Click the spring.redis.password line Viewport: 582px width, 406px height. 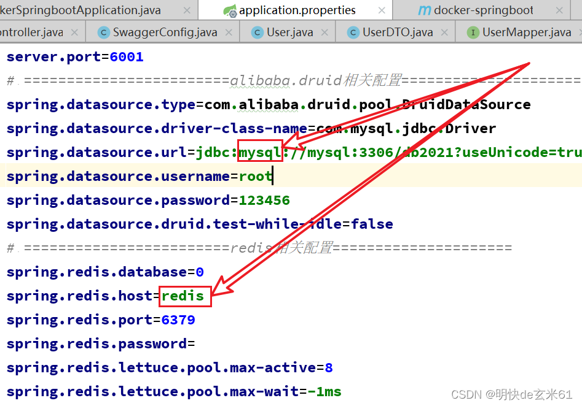click(101, 344)
